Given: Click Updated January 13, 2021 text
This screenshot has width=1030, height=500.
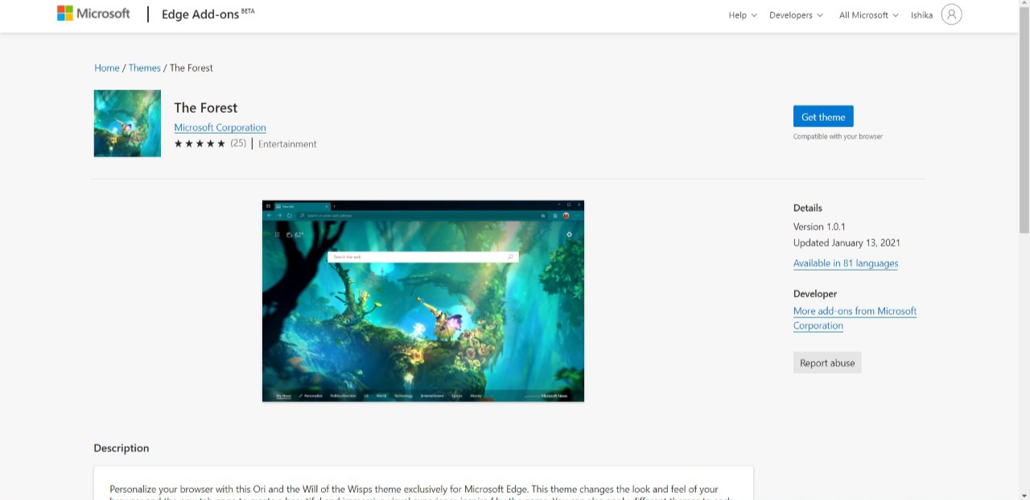Looking at the screenshot, I should tap(847, 243).
